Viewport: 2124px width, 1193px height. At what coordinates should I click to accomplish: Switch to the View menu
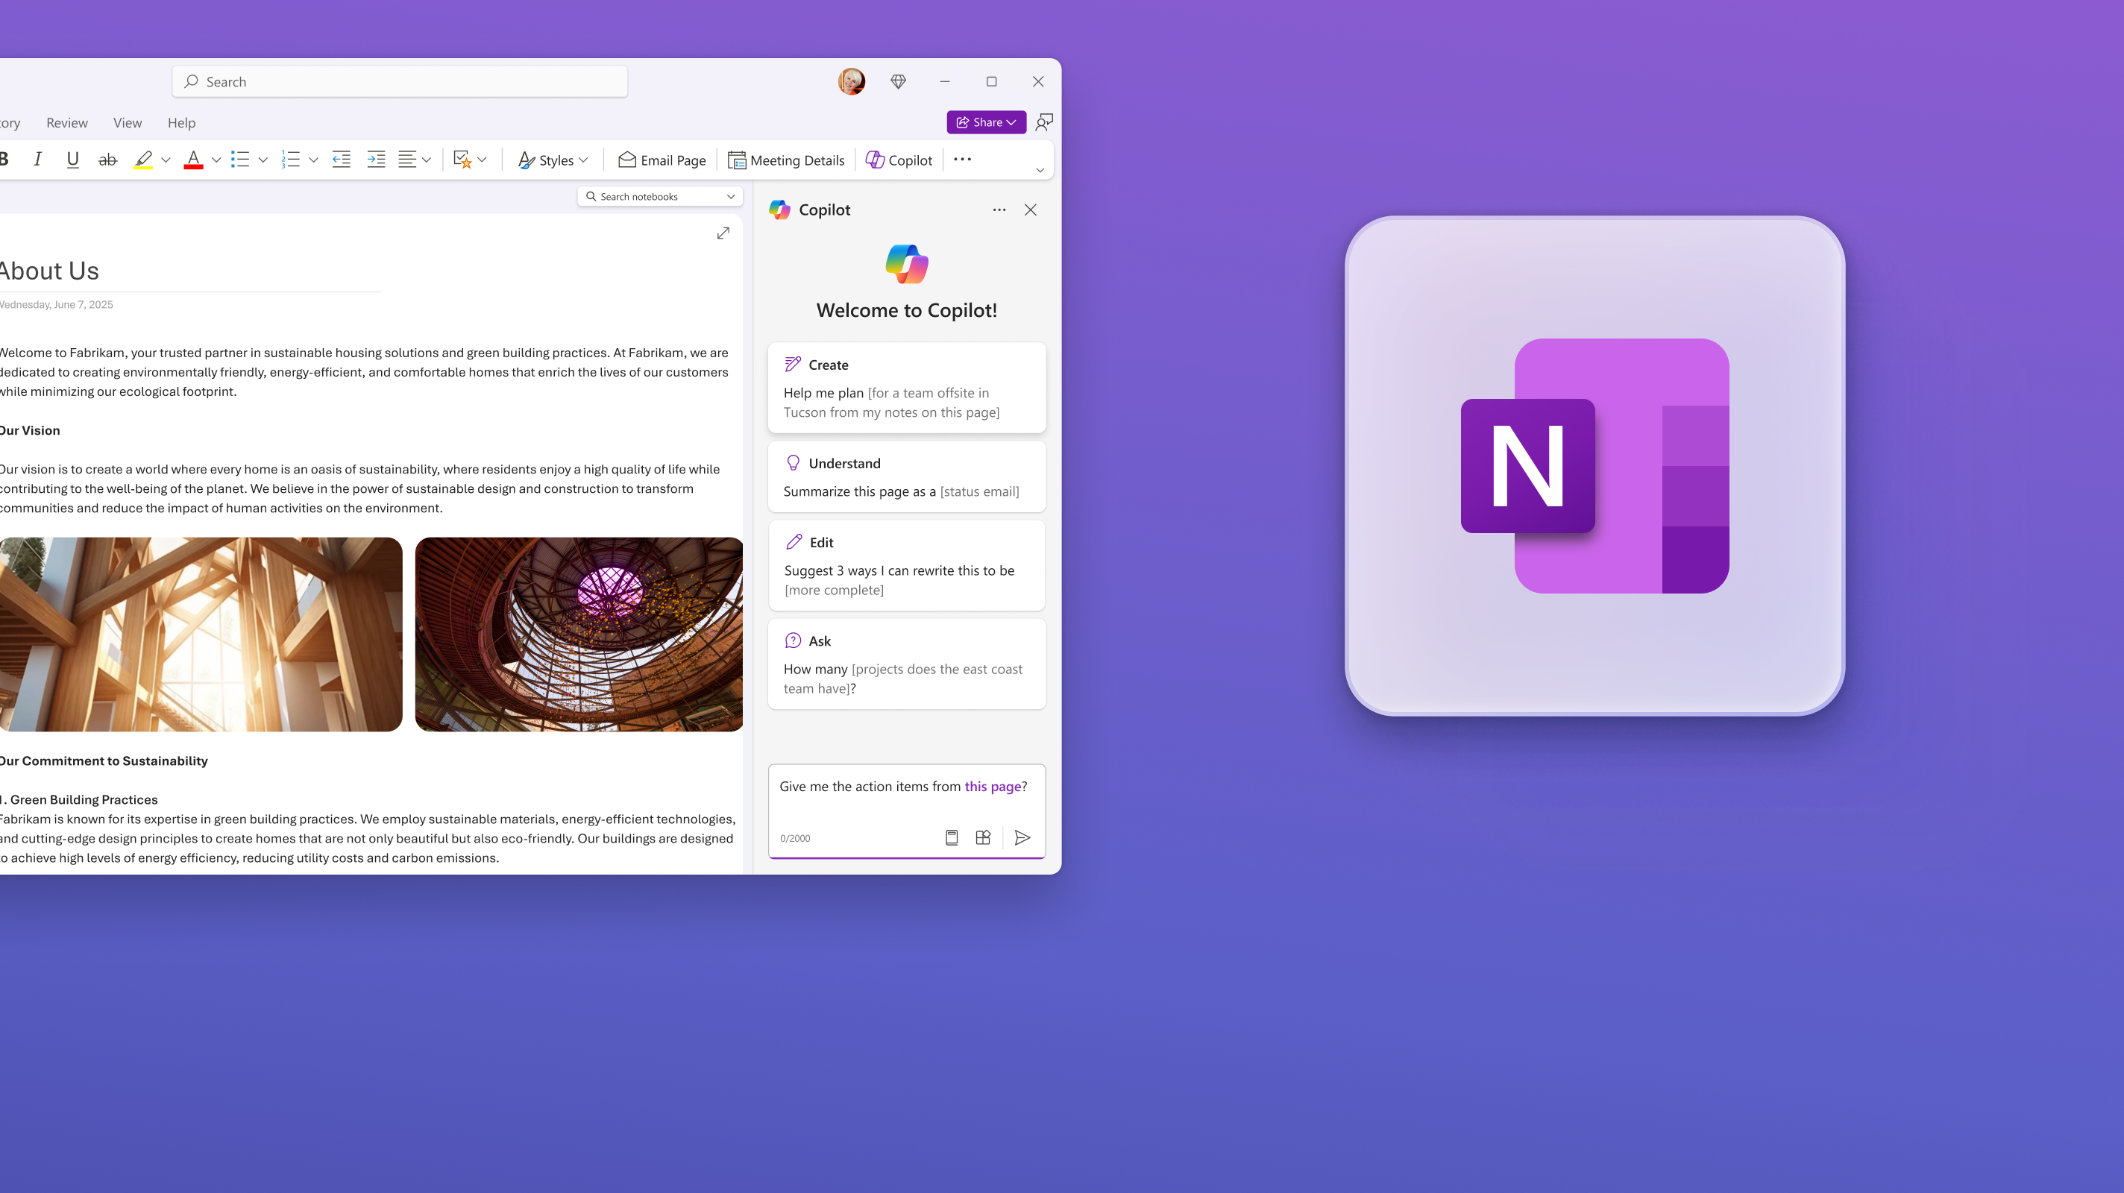click(127, 122)
